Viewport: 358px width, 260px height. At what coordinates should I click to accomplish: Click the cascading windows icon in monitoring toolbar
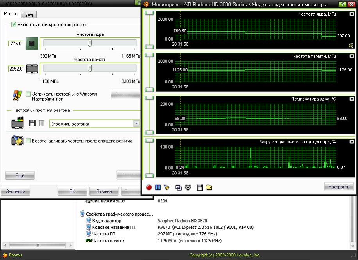[179, 187]
